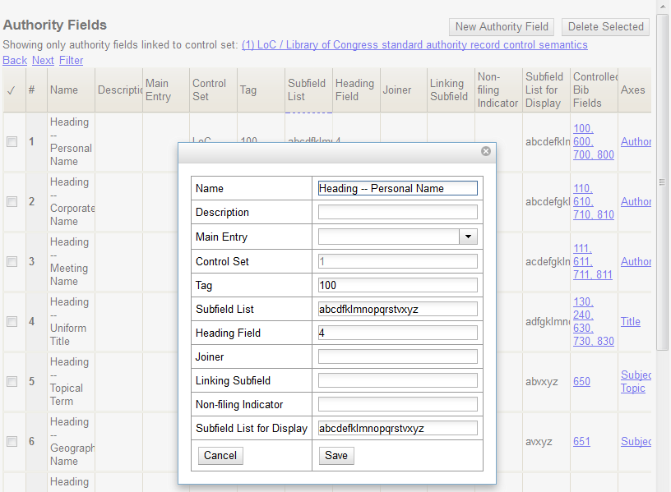Image resolution: width=671 pixels, height=492 pixels.
Task: Tick checkbox for row 4 Uniform Title
Action: pos(12,321)
